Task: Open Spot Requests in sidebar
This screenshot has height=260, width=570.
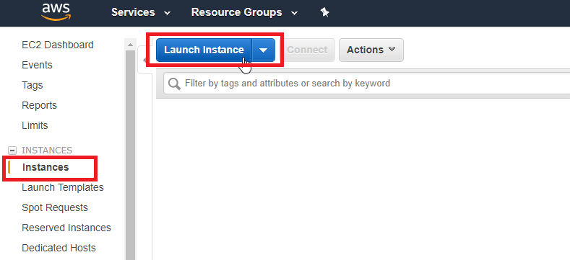Action: tap(55, 207)
